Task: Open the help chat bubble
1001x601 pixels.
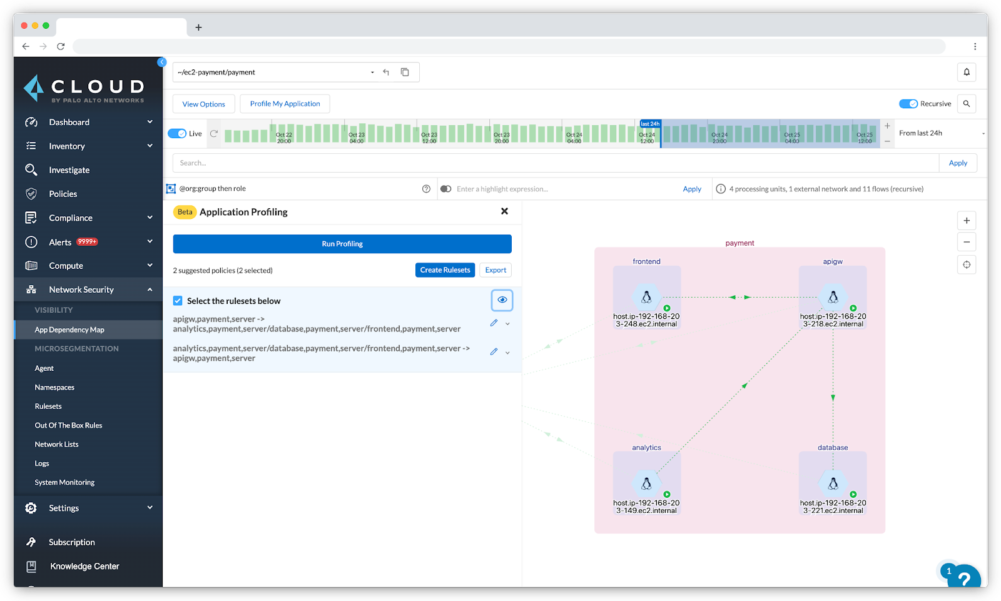Action: [964, 577]
